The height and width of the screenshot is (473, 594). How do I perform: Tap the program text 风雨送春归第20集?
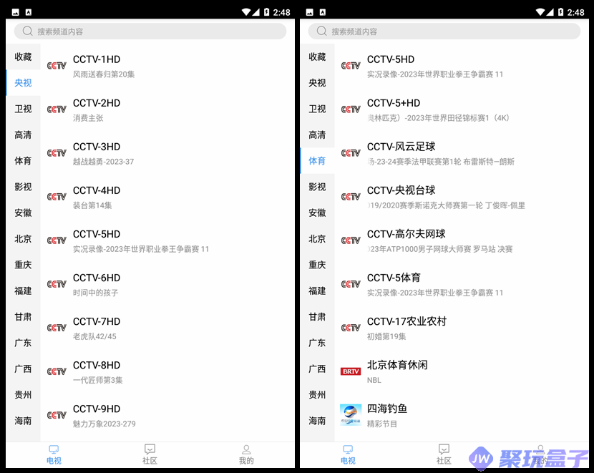[104, 74]
